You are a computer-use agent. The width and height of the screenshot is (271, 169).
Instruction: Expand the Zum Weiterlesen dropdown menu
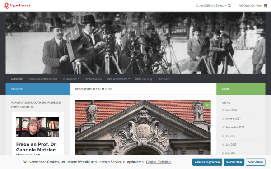[118, 79]
